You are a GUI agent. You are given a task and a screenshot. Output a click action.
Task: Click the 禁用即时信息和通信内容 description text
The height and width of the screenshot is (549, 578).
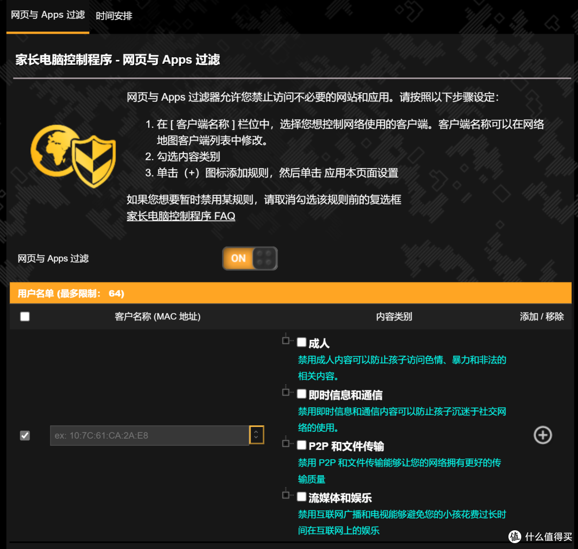pos(402,420)
